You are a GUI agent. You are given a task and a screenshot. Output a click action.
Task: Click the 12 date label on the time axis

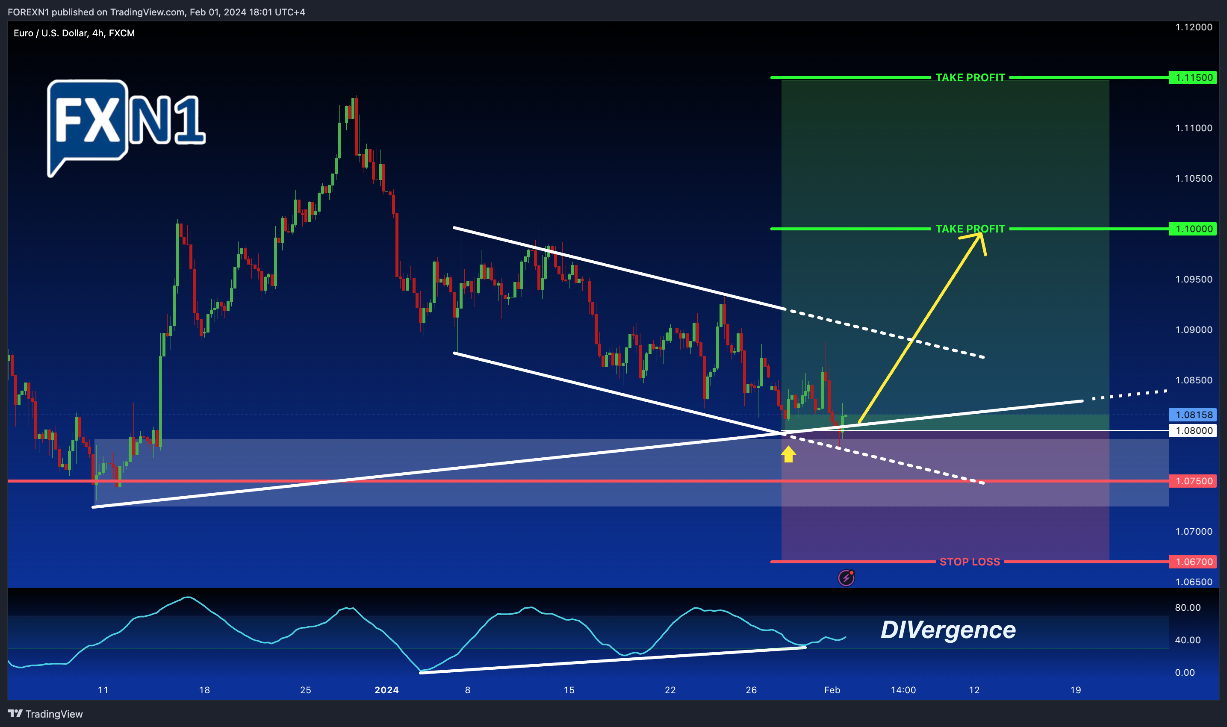pyautogui.click(x=974, y=690)
